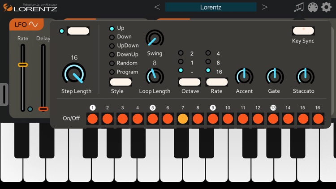This screenshot has height=189, width=336.
Task: Click the LFO Delay slider handle
Action: click(x=43, y=109)
